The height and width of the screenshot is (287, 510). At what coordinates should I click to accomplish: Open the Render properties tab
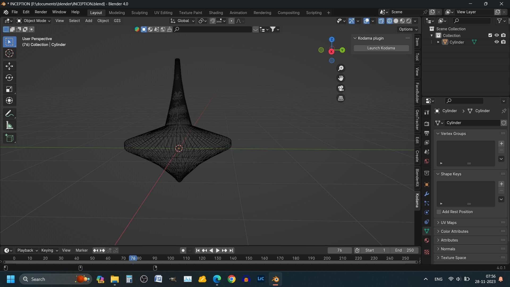[427, 124]
